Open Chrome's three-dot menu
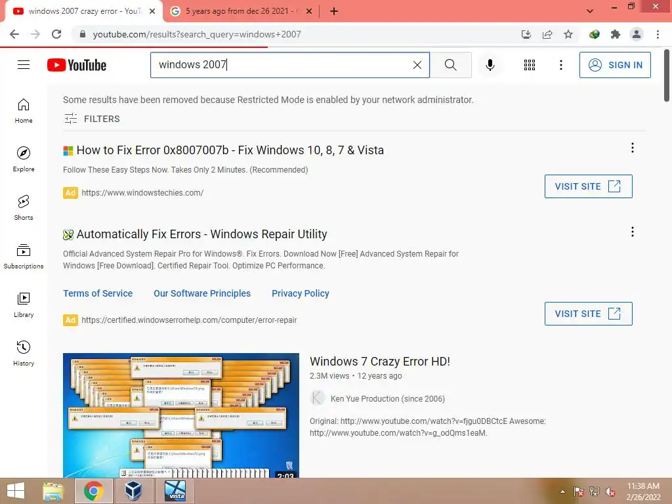Screen dimensions: 672x504 (658, 34)
